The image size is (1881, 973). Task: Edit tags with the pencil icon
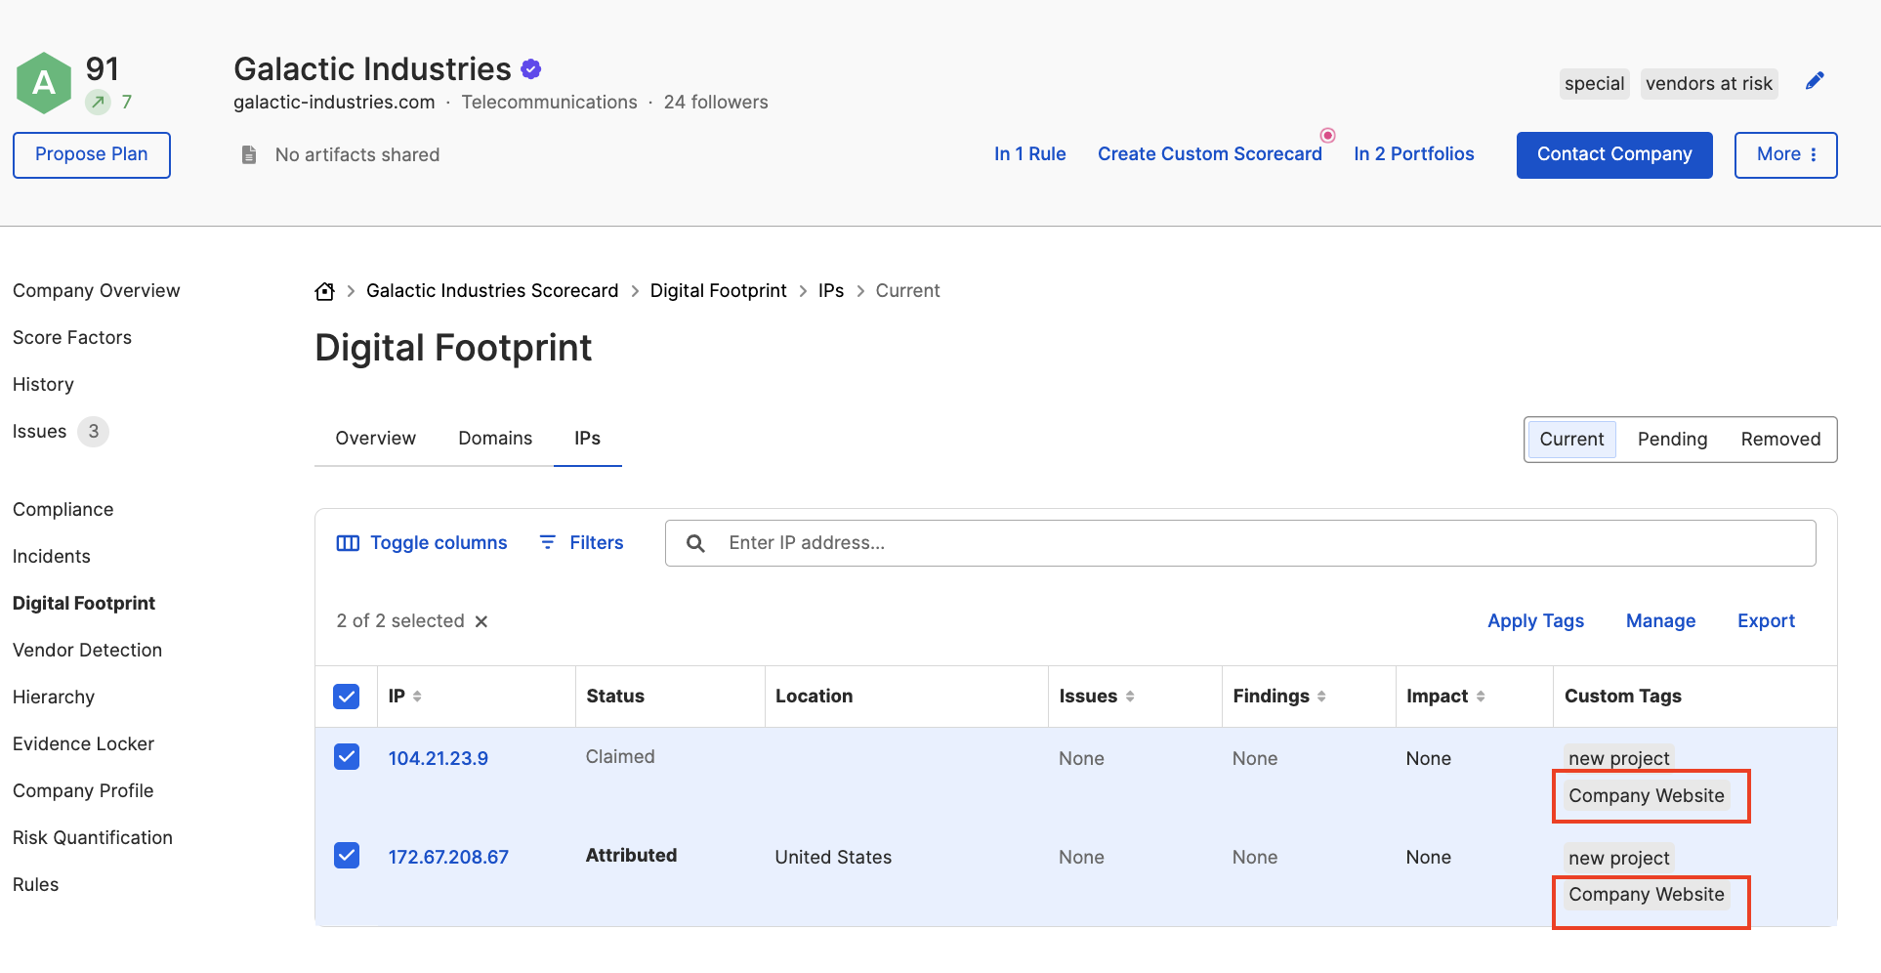coord(1815,81)
